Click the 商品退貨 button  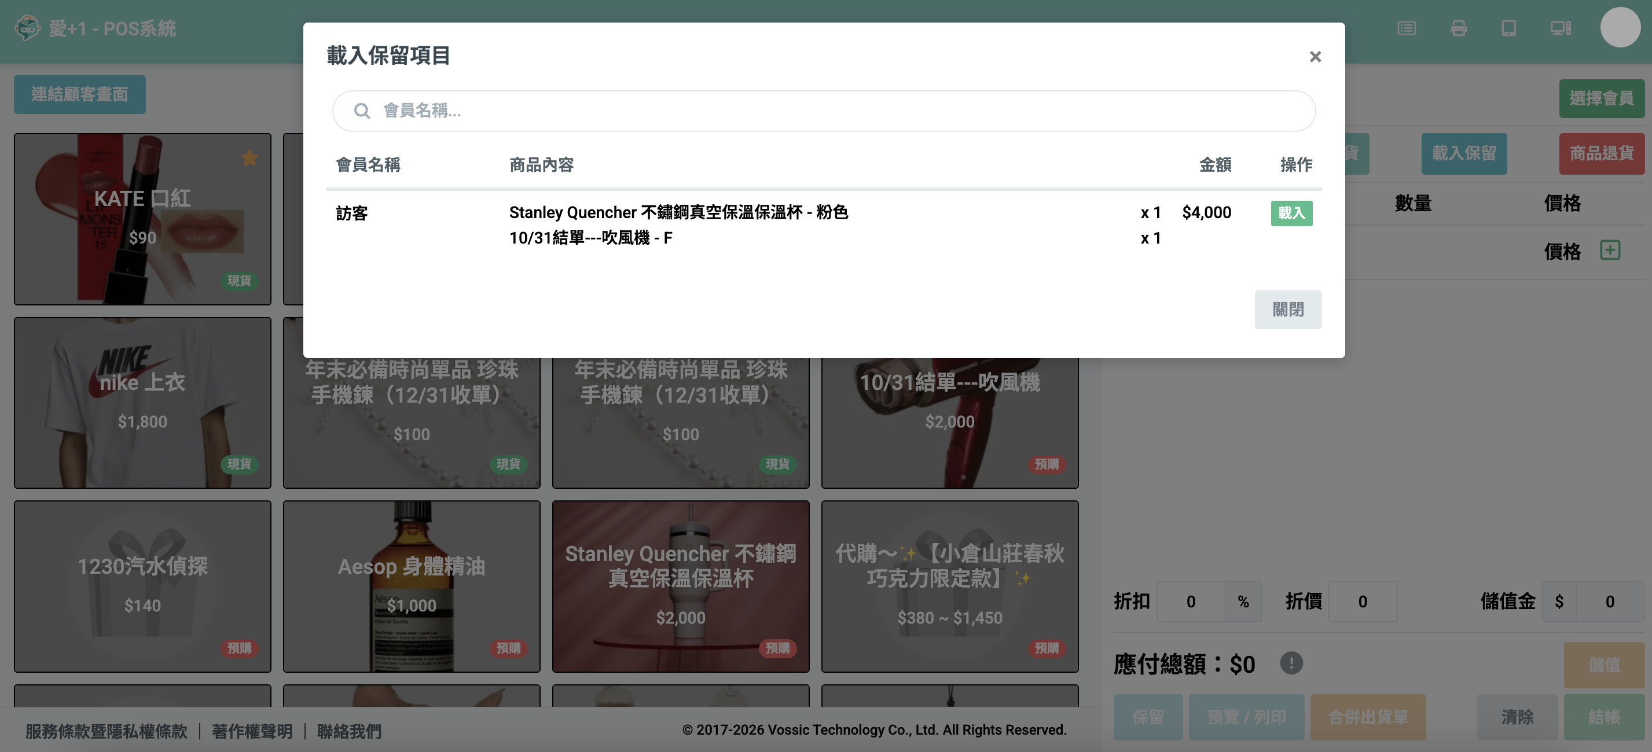pyautogui.click(x=1601, y=154)
